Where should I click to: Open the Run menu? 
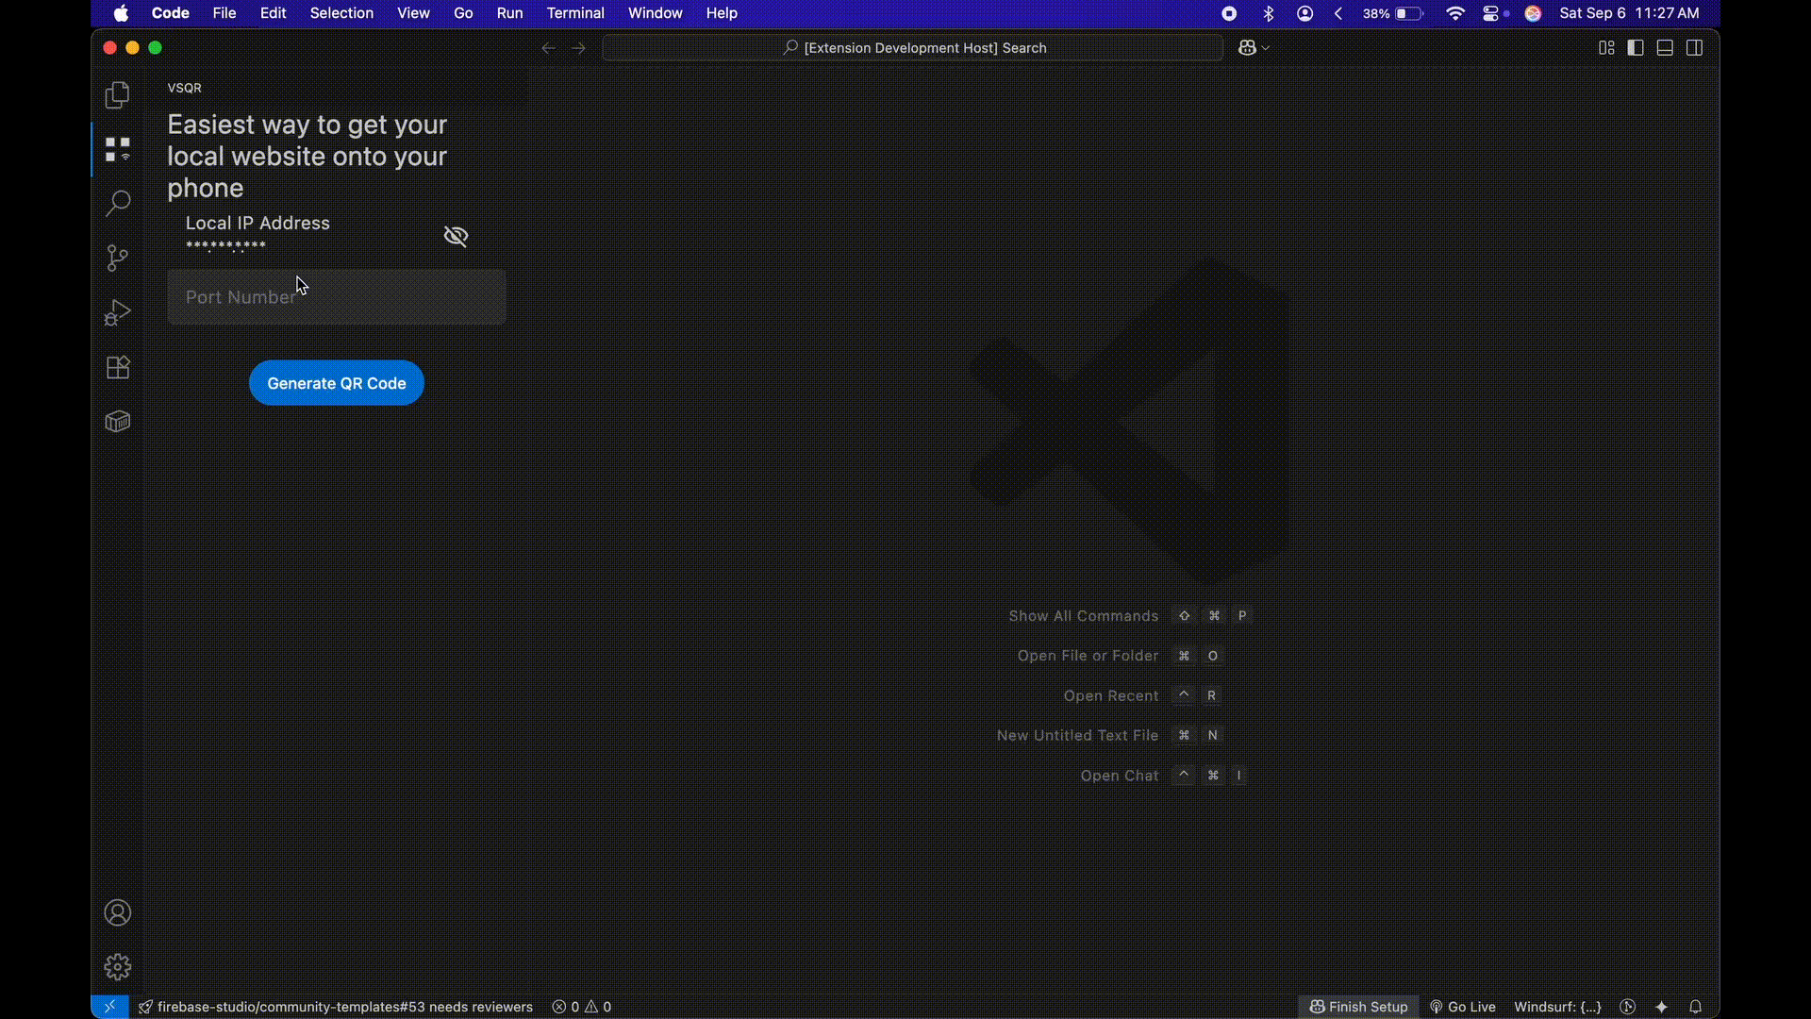[509, 13]
